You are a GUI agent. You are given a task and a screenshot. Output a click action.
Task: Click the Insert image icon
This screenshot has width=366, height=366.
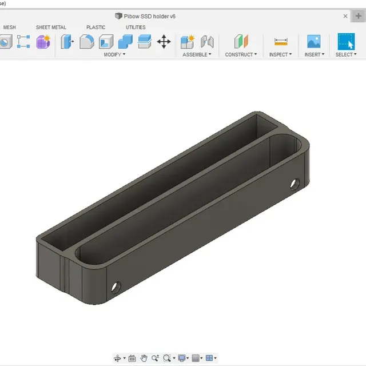click(x=314, y=42)
